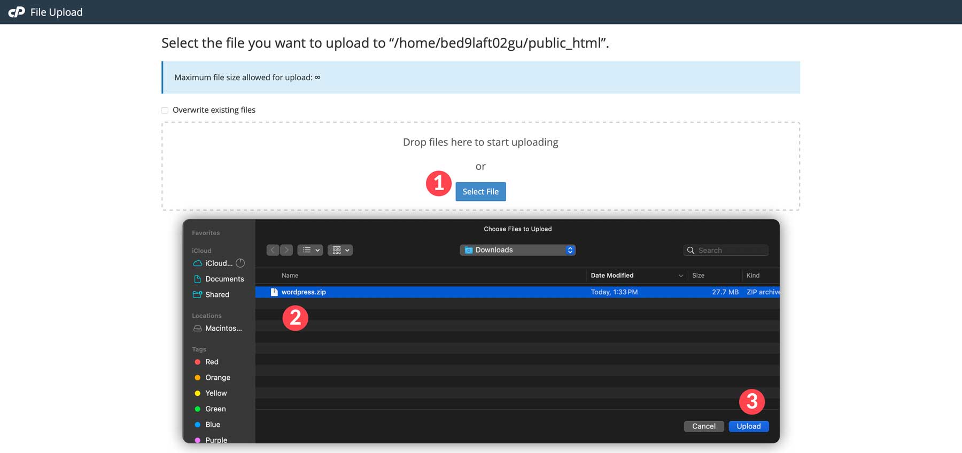Sort by the Kind column header
The image size is (962, 453).
click(752, 275)
